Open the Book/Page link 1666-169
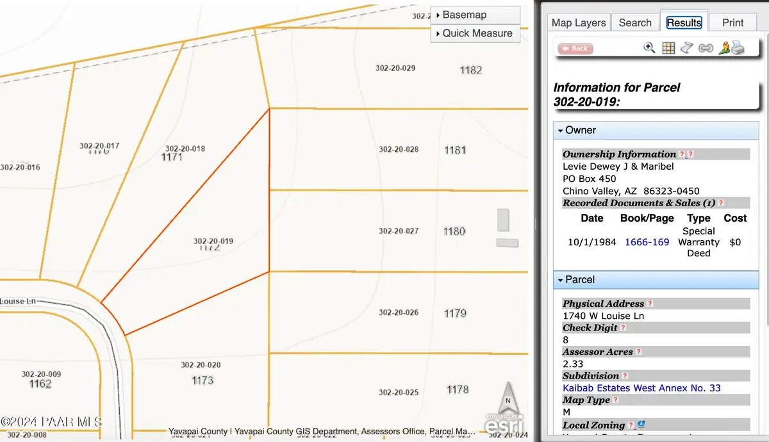The width and height of the screenshot is (769, 442). (x=647, y=242)
